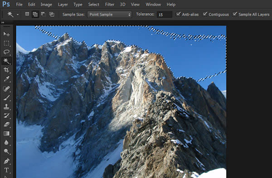The height and width of the screenshot is (178, 272).
Task: Choose Intersect with Selection mode icon
Action: coord(52,14)
